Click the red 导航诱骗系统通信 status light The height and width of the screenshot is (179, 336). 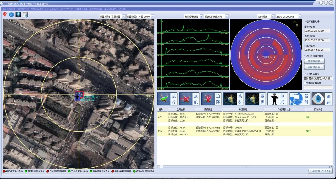pos(113,171)
